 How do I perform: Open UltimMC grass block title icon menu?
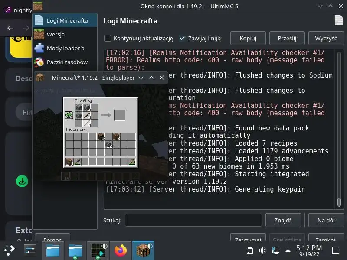(x=38, y=6)
